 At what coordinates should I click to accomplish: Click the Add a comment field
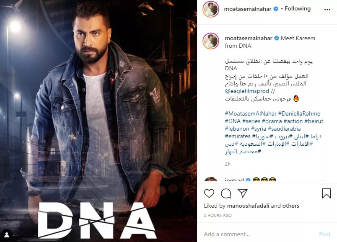tap(258, 234)
